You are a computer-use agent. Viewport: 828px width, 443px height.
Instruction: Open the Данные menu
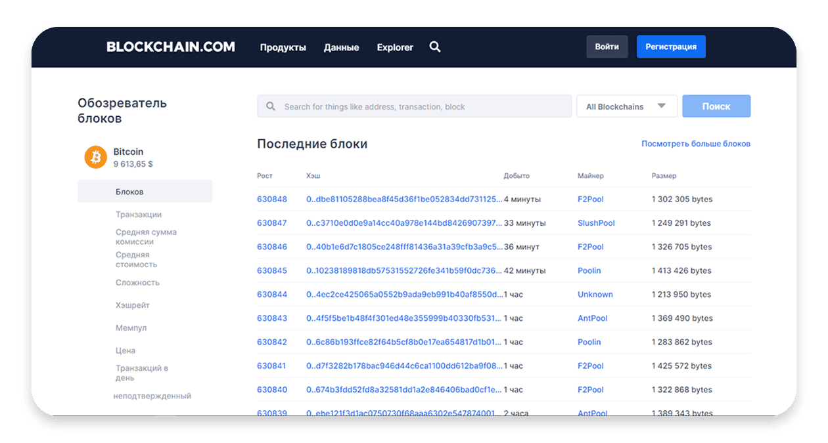click(x=342, y=47)
